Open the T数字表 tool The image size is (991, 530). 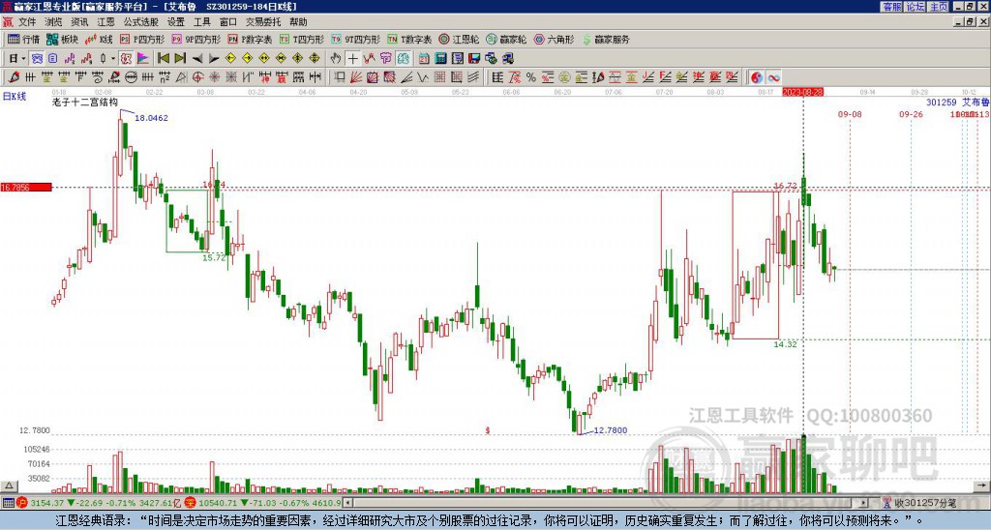coord(409,39)
